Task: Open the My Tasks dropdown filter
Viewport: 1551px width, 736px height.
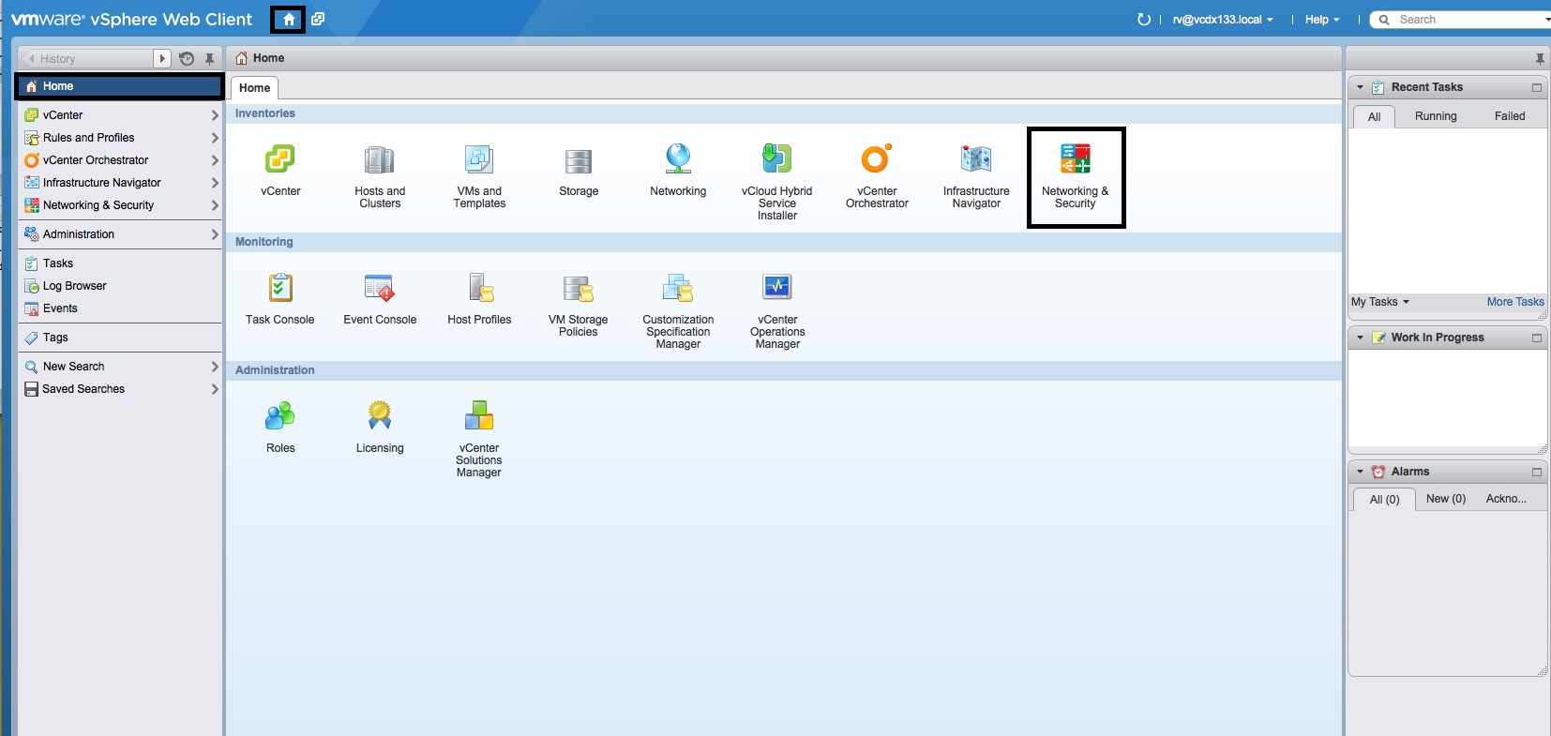Action: click(x=1379, y=302)
